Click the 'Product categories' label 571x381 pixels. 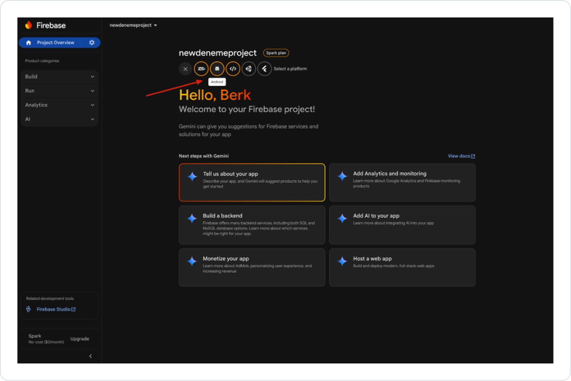(x=42, y=61)
